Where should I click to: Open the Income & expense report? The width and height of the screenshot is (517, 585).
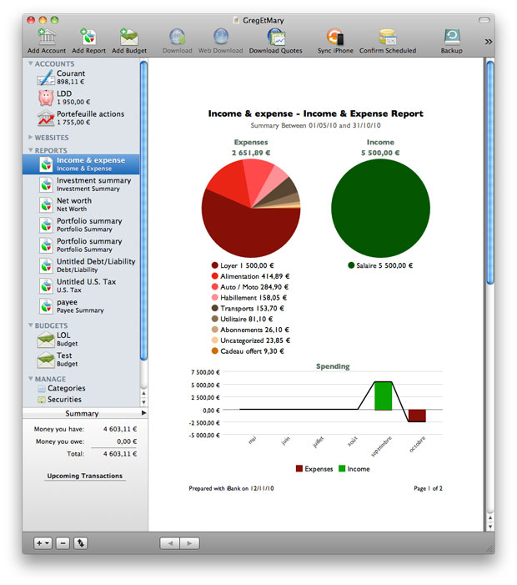click(x=81, y=164)
